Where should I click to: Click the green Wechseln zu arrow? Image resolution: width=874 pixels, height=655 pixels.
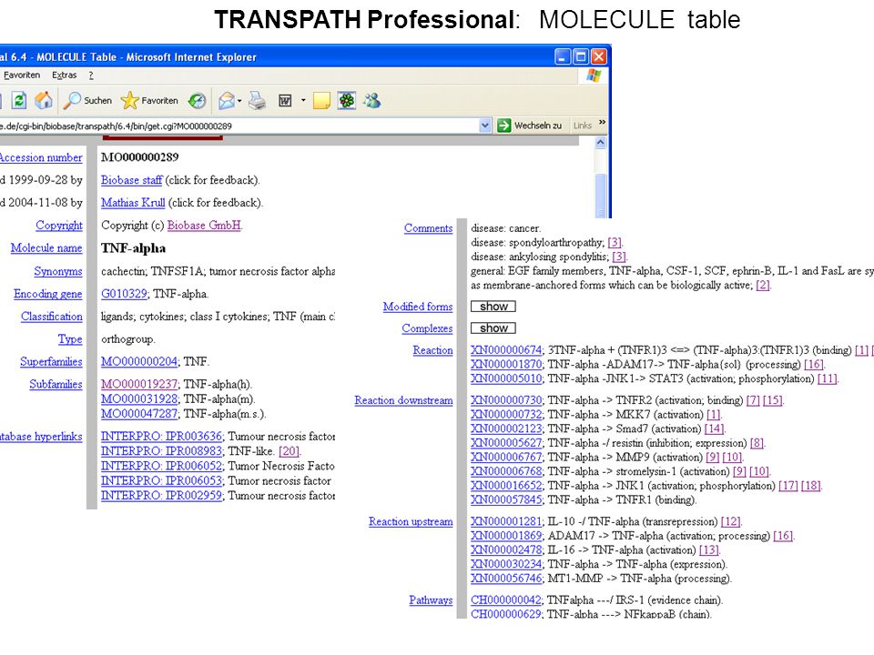point(503,126)
